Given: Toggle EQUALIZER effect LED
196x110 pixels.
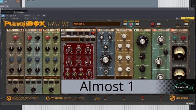Looking at the screenshot, I should (x=153, y=30).
